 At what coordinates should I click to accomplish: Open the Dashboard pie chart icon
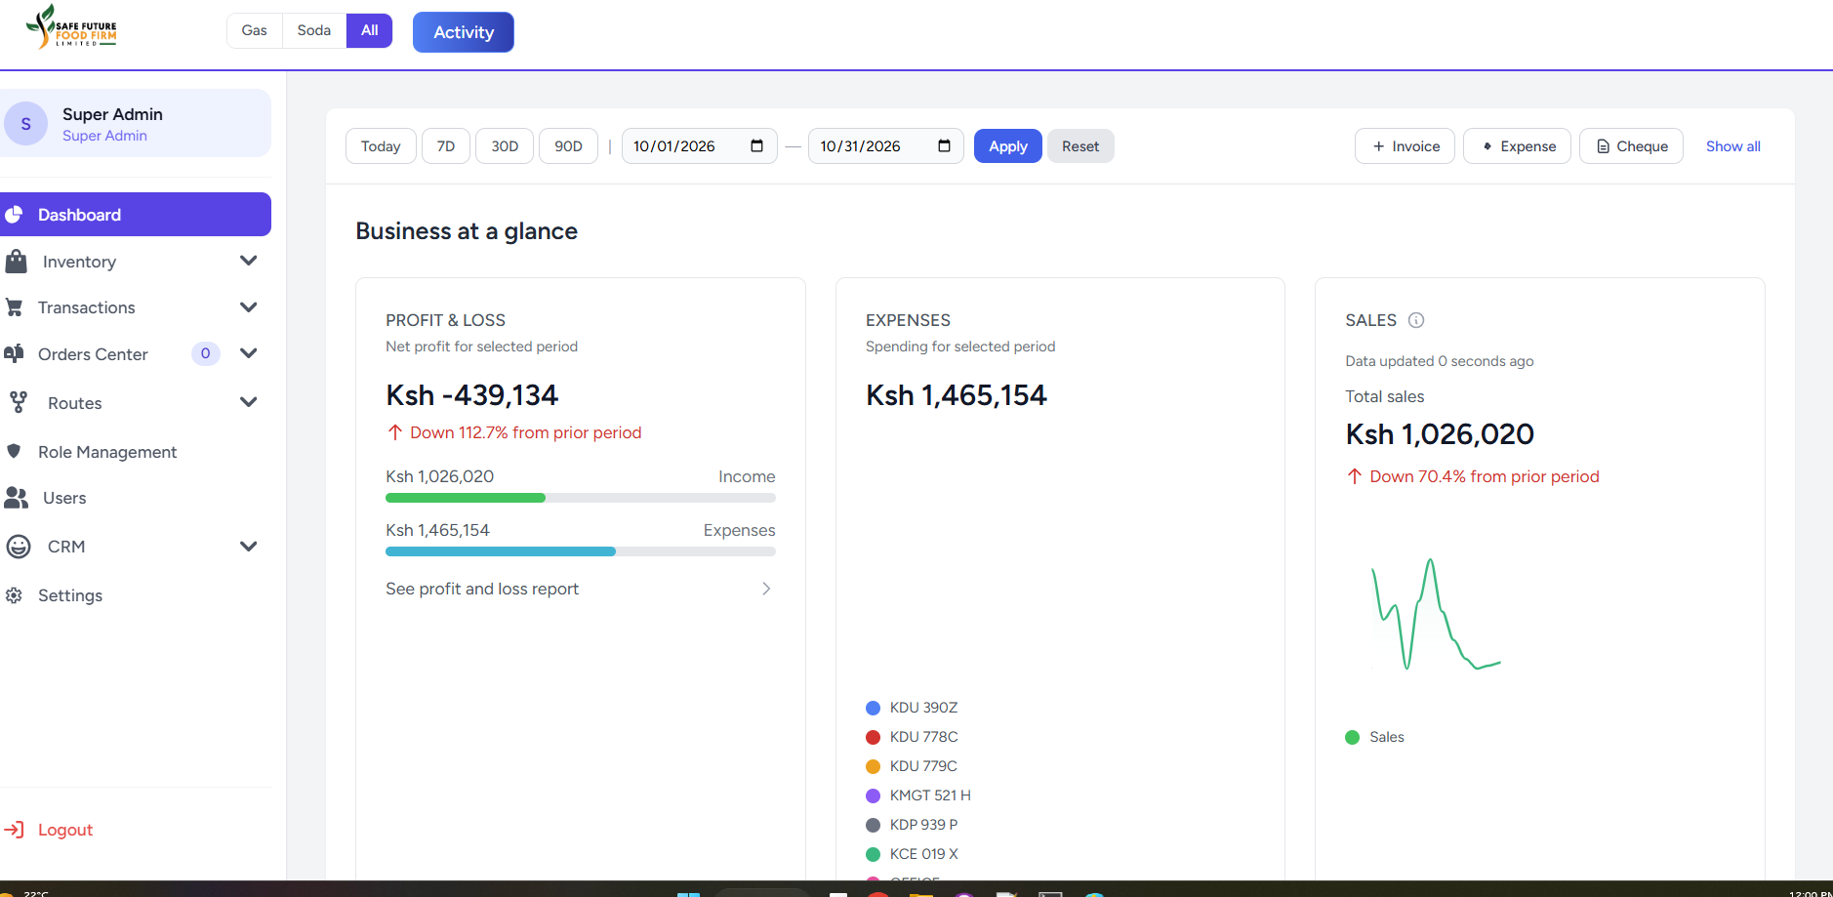[x=14, y=215]
